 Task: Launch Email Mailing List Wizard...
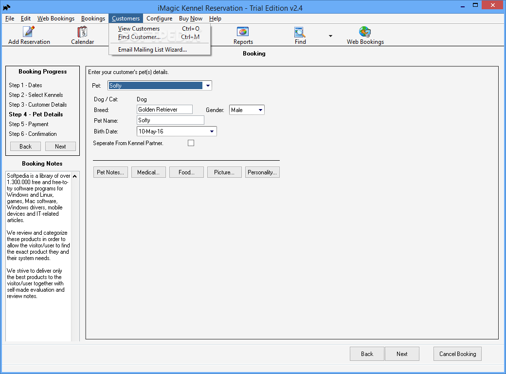click(x=160, y=49)
